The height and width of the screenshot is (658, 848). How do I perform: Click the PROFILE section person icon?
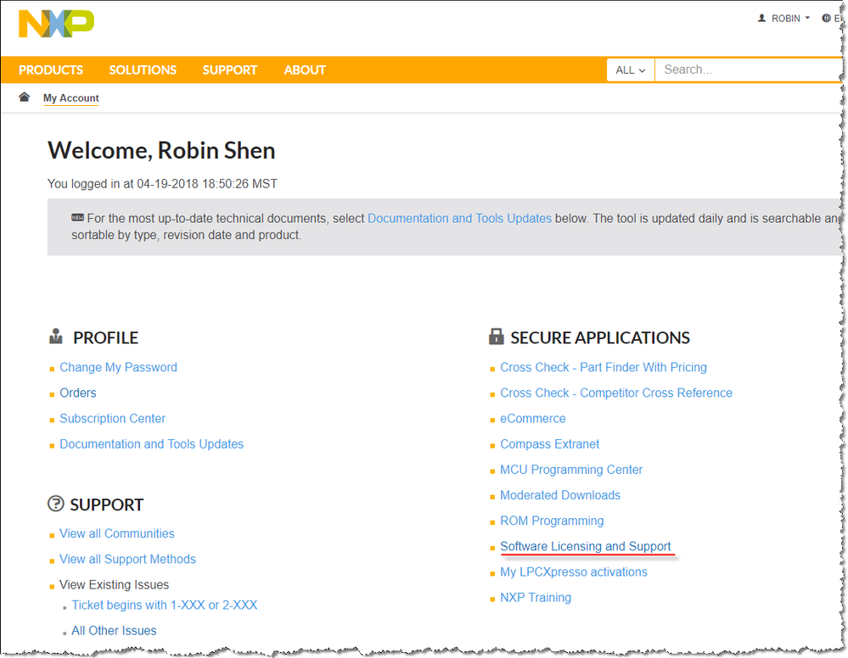(56, 337)
